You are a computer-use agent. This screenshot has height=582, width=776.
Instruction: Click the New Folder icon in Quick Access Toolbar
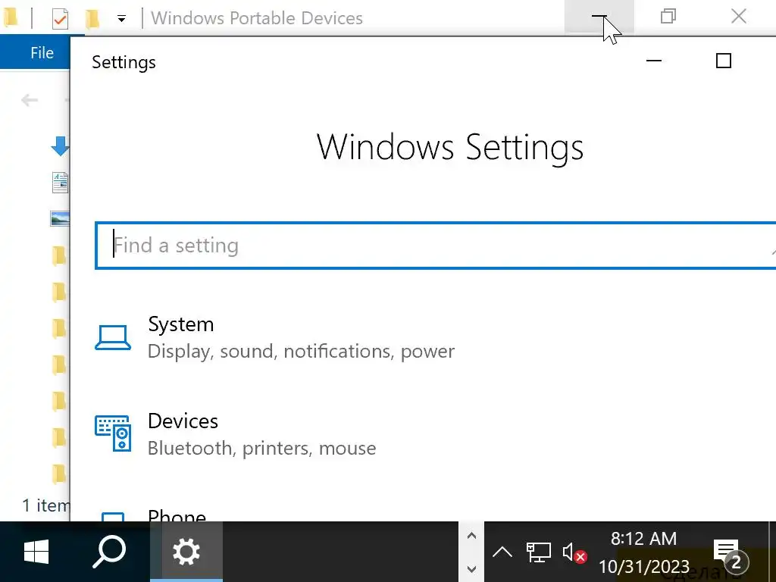coord(92,18)
